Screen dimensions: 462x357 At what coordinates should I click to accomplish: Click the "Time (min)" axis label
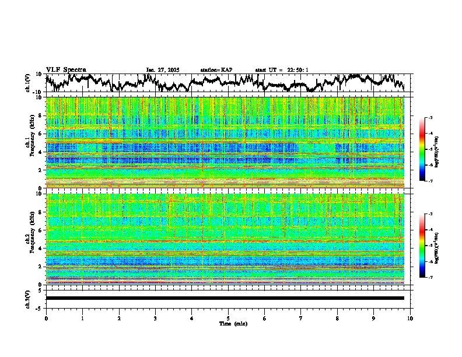click(x=233, y=324)
